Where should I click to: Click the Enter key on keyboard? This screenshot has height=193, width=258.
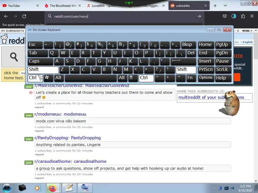click(x=183, y=62)
